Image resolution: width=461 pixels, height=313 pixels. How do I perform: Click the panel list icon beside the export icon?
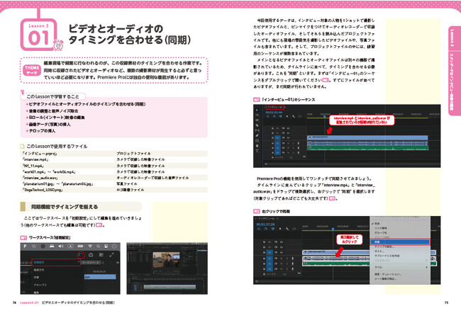(x=101, y=254)
